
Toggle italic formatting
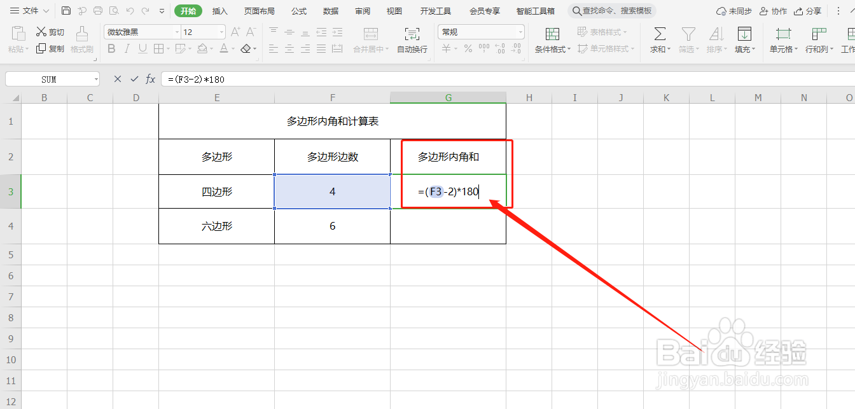tap(127, 48)
